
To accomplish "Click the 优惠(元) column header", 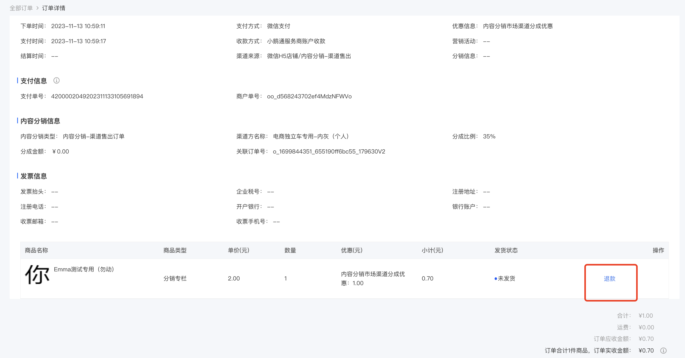I will click(352, 250).
